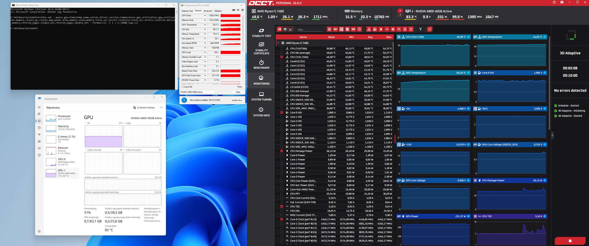Click Close button in GPU-Z

pyautogui.click(x=238, y=92)
